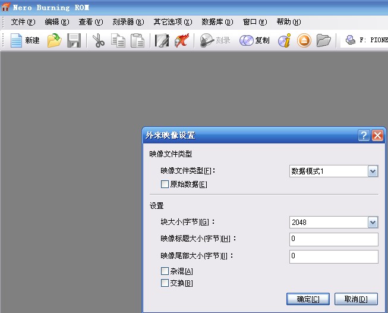
Task: Click the 复制 toolbar label
Action: (x=262, y=40)
